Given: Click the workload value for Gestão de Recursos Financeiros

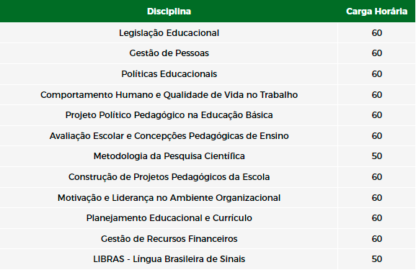Looking at the screenshot, I should [x=377, y=239].
